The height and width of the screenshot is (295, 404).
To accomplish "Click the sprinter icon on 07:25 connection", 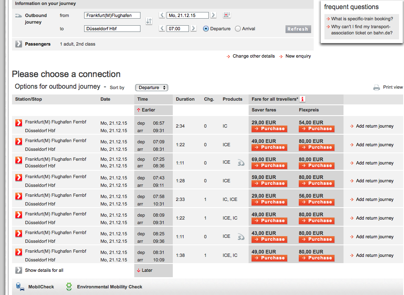I will pyautogui.click(x=241, y=162).
